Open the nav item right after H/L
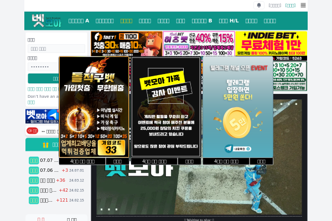This screenshot has width=332, height=221. click(x=251, y=21)
